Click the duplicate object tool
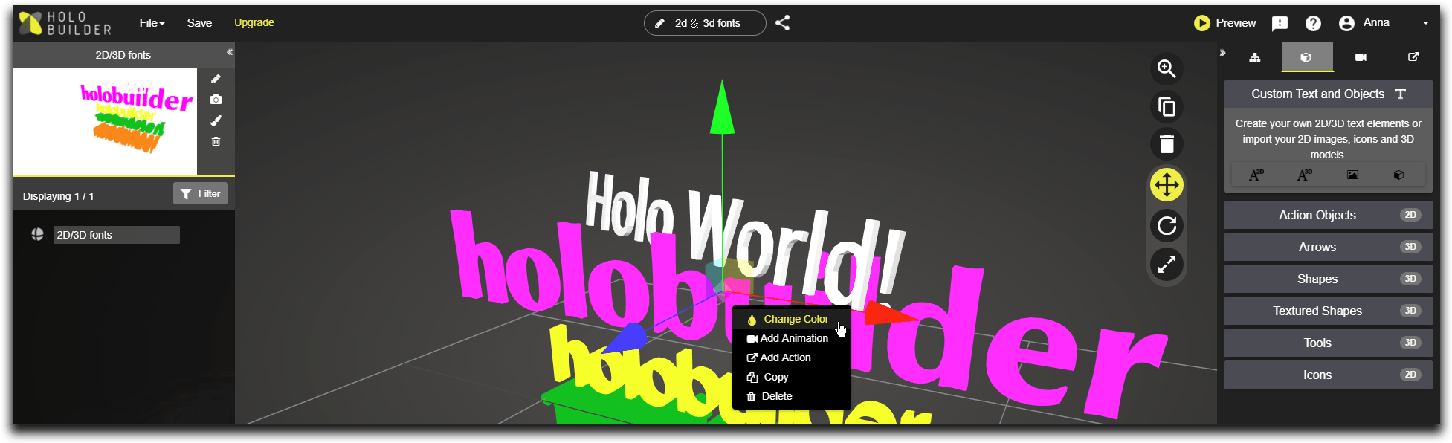 tap(1167, 107)
